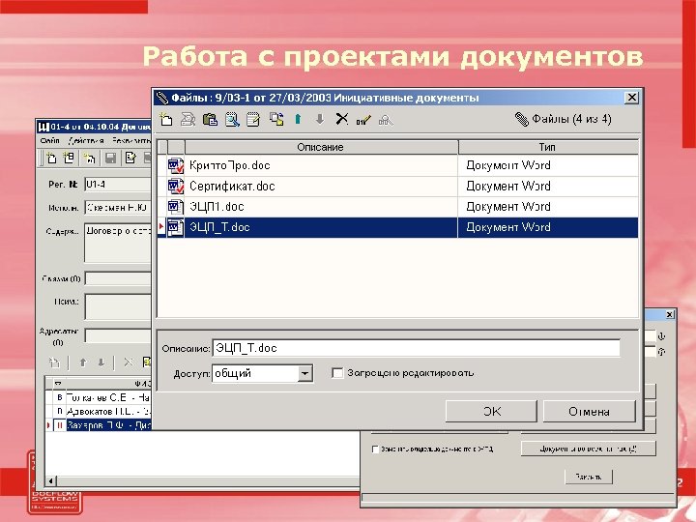This screenshot has width=696, height=522.
Task: Click the floppy disk save icon
Action: pyautogui.click(x=110, y=158)
